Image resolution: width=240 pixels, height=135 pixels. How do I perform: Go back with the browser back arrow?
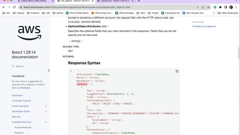tap(4, 7)
